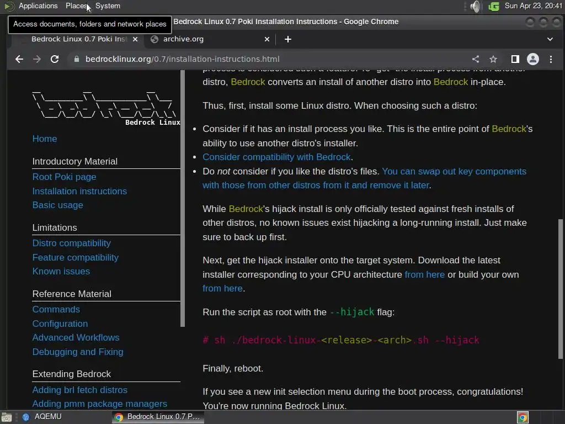Open Adding brl fetch distros link

click(80, 390)
